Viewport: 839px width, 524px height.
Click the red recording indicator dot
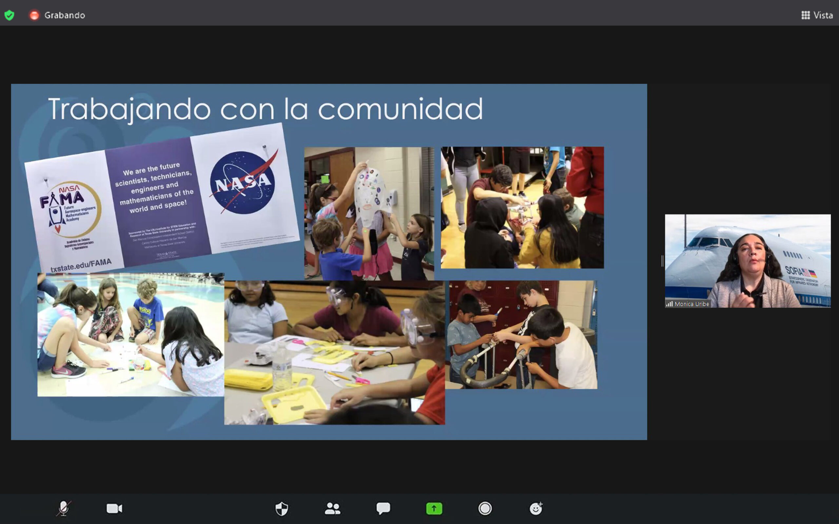34,15
